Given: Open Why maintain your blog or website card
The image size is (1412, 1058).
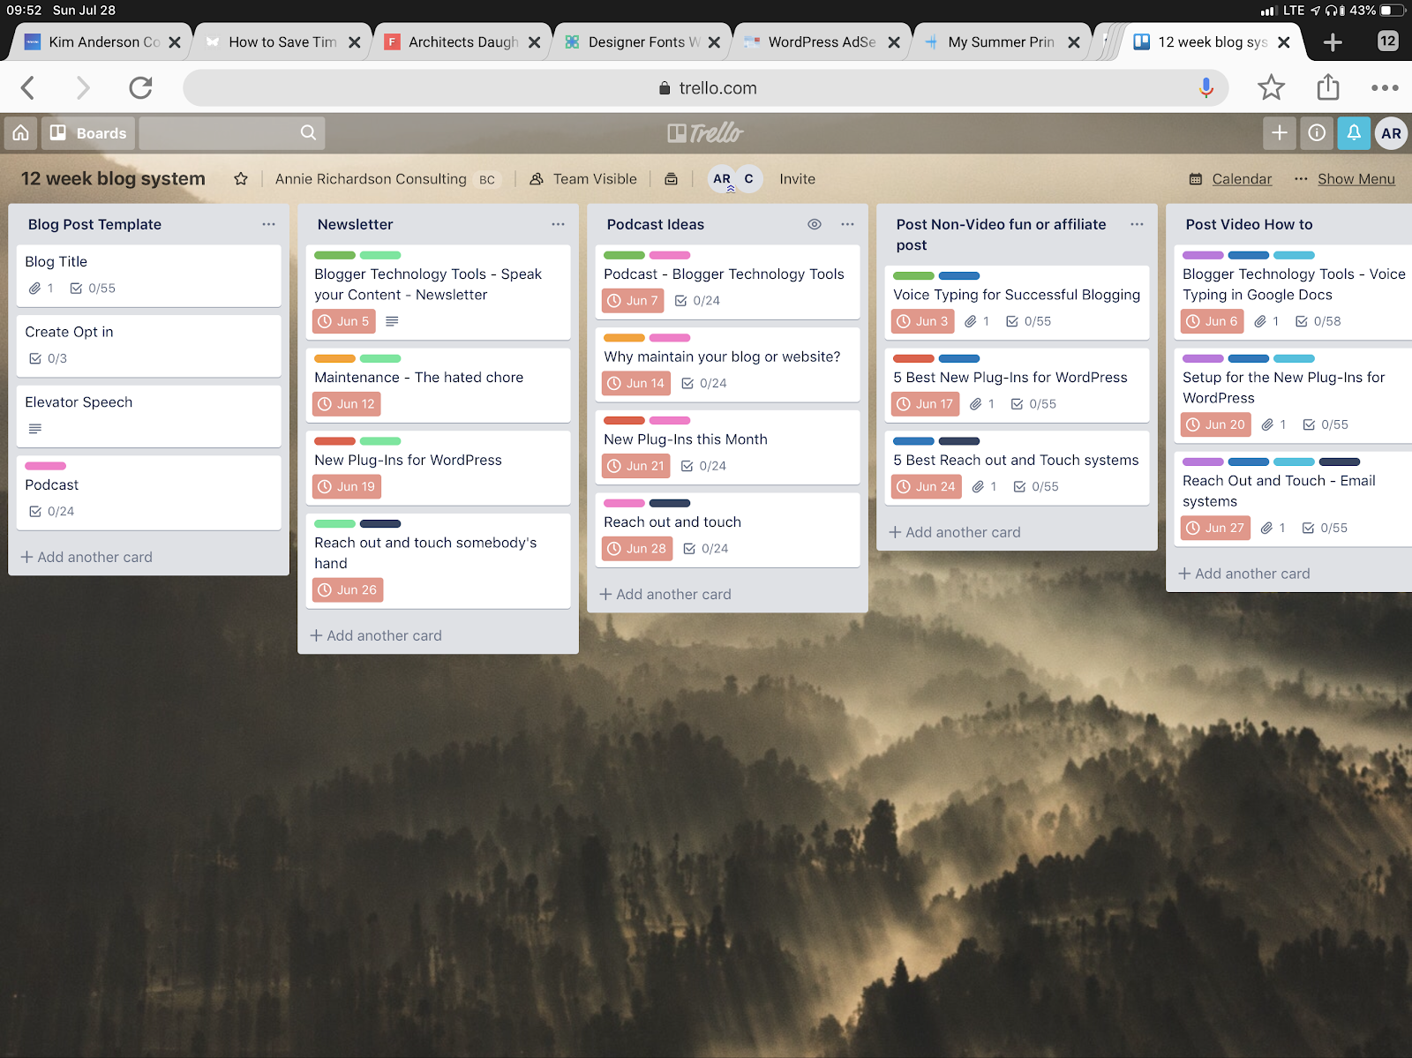Looking at the screenshot, I should [x=727, y=364].
